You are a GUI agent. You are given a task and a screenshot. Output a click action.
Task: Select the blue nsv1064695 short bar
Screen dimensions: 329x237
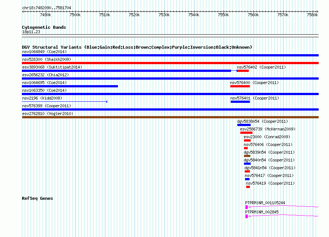(70, 86)
